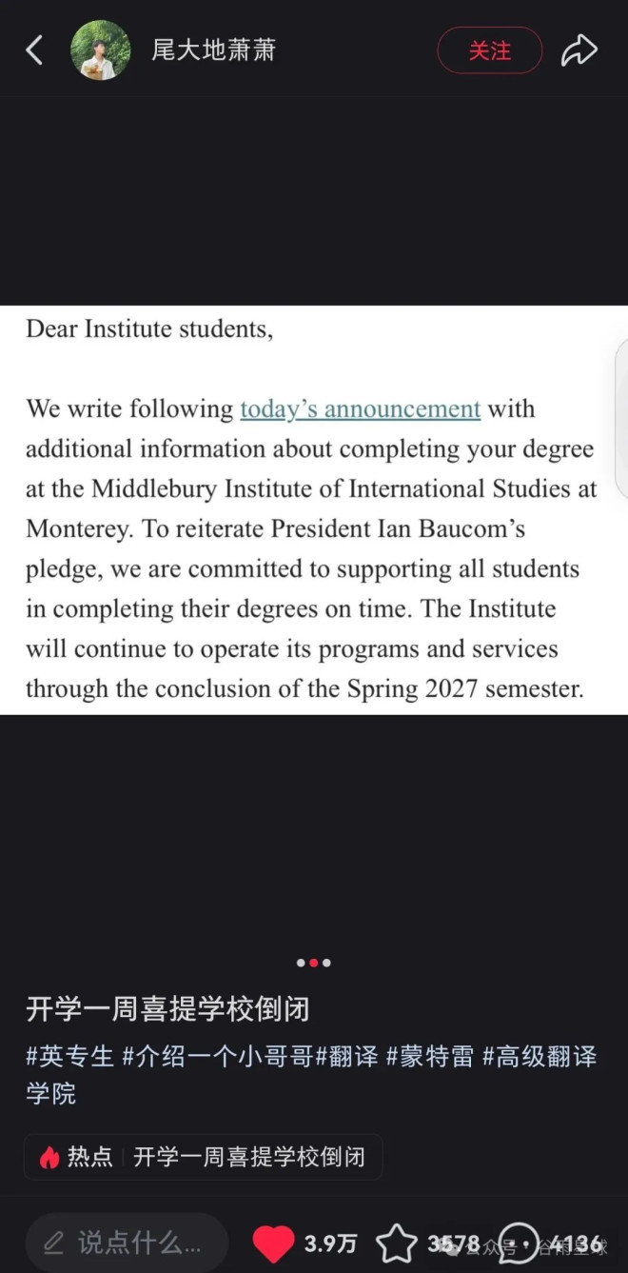
Task: Select the #介绍一个小哥哥 hashtag
Action: click(x=218, y=1056)
